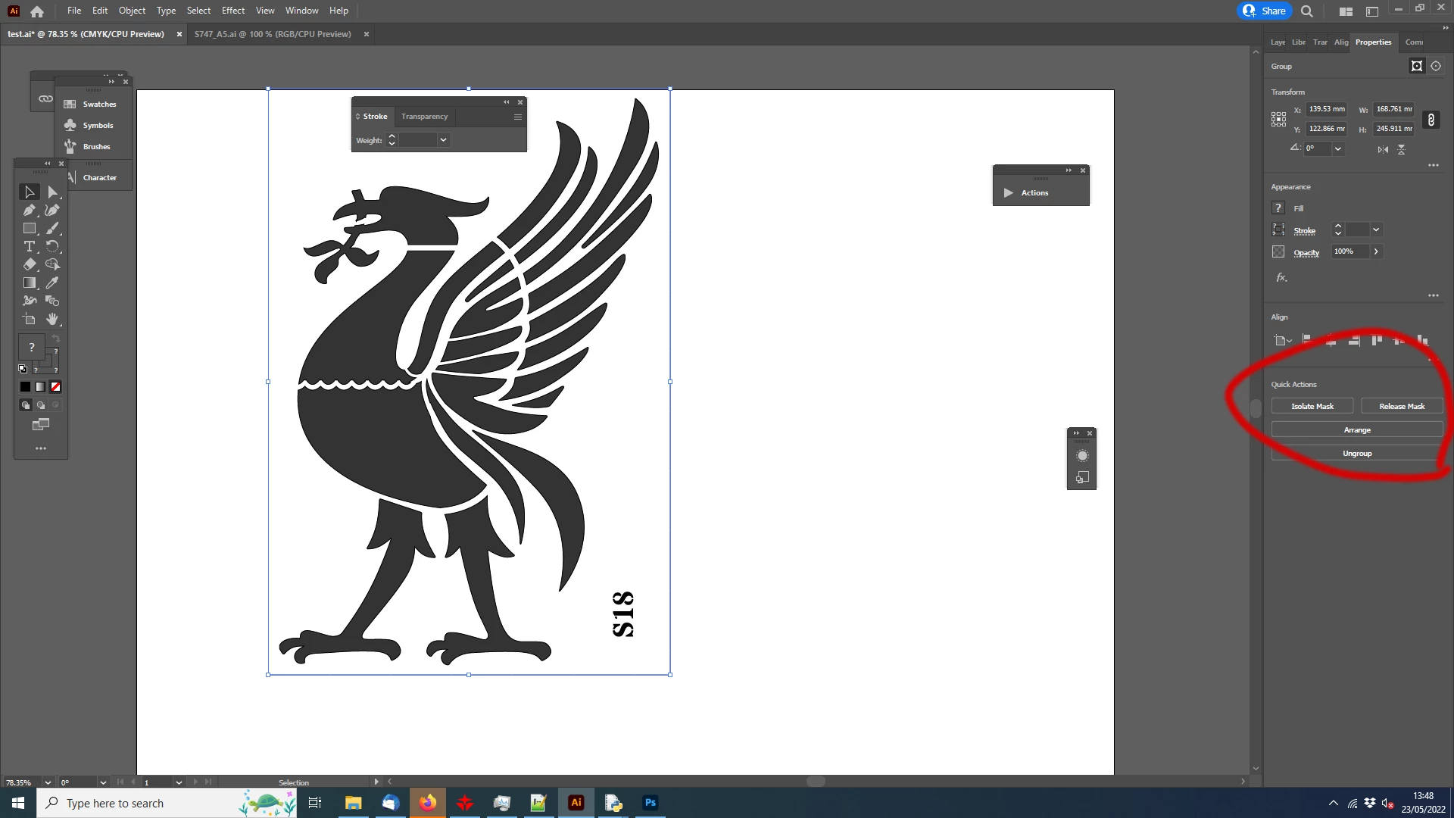Choose the Paintbrush tool

[x=52, y=228]
